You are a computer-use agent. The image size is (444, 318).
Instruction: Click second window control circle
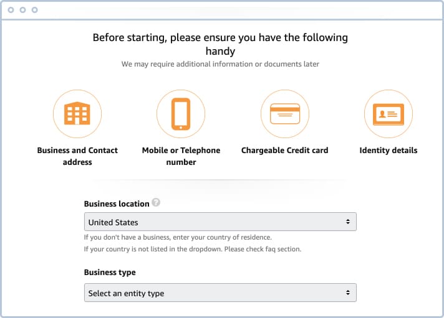coord(22,10)
